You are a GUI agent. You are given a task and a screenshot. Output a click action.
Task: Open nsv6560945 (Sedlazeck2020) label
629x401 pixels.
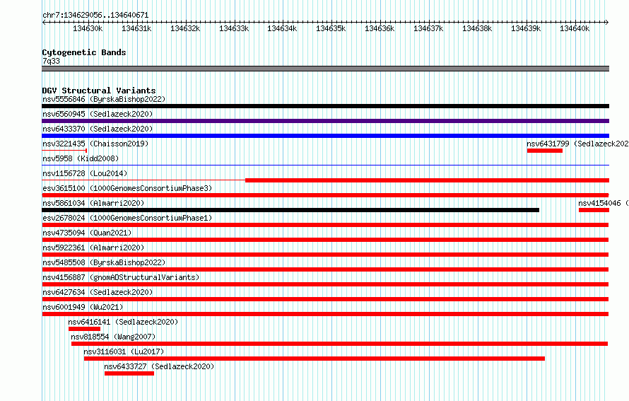[x=98, y=114]
